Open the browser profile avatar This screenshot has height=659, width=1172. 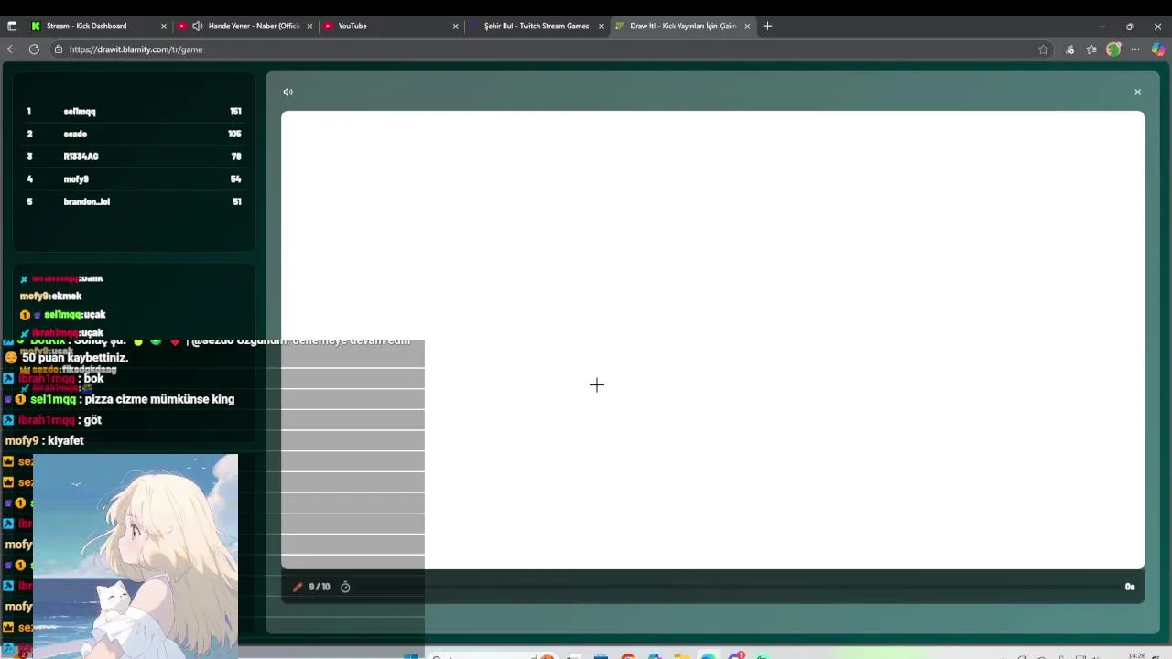coord(1113,49)
